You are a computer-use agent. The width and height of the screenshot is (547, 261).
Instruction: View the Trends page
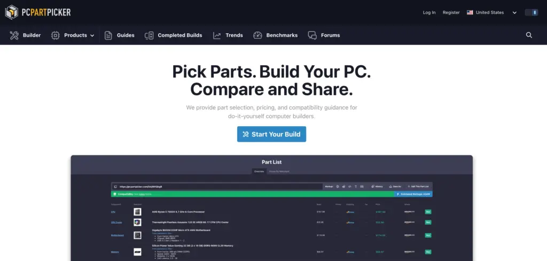point(228,35)
